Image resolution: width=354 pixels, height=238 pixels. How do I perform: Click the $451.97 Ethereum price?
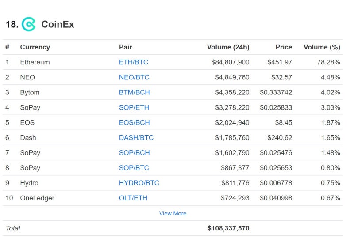(x=280, y=62)
